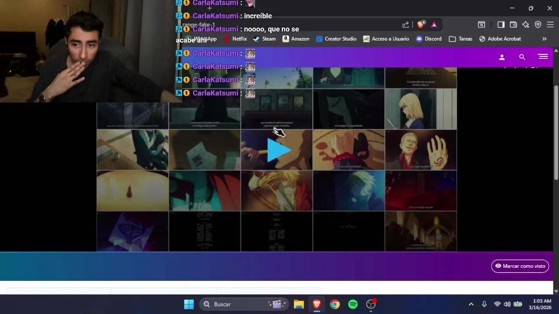Open Spotify from the taskbar
Screen dimensions: 559x314
tap(353, 304)
